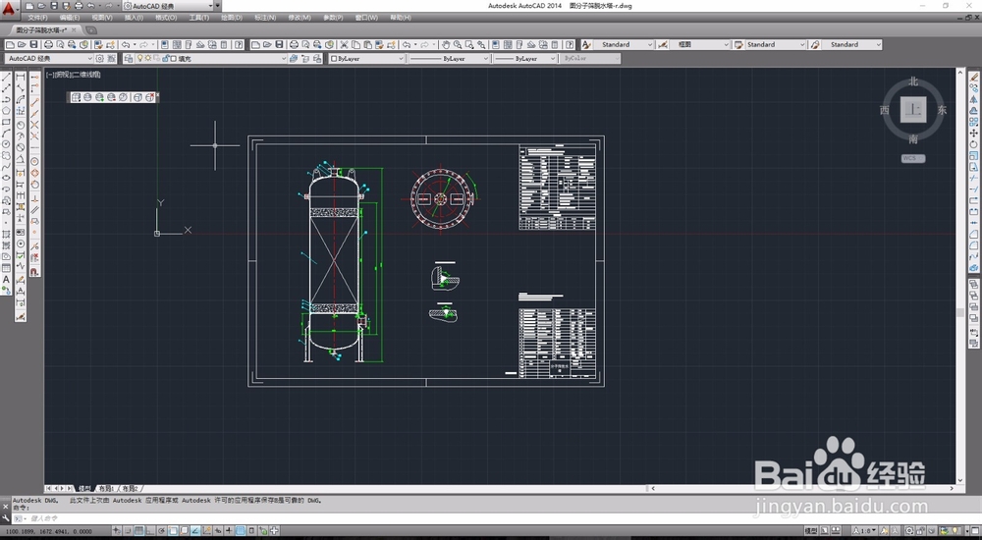Open Table Style manager icon
Screen dimensions: 982x540
click(739, 44)
